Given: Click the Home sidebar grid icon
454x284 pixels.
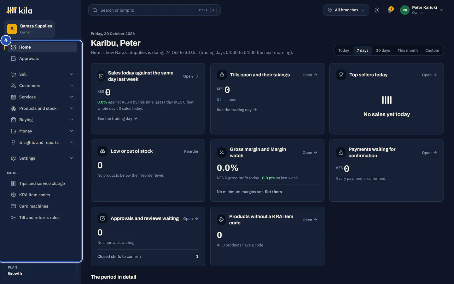Looking at the screenshot, I should coord(13,47).
